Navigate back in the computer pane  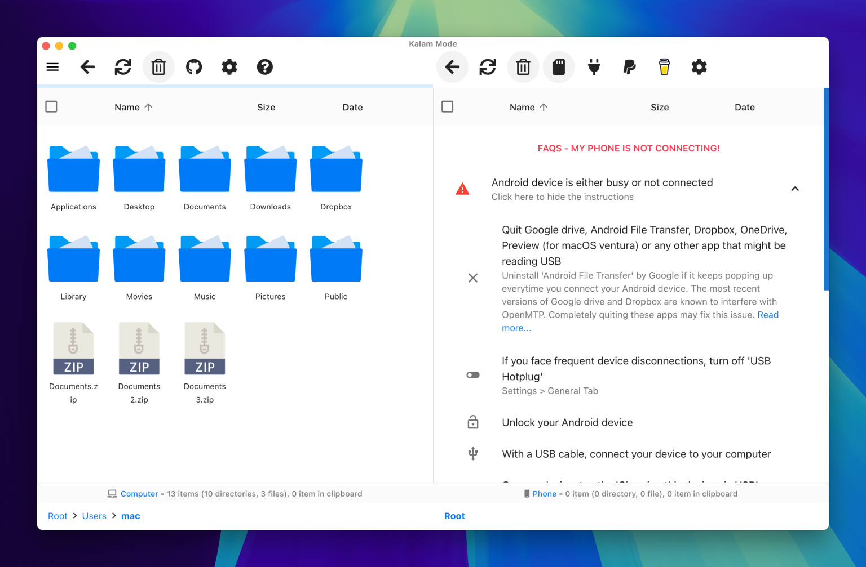[x=87, y=66]
